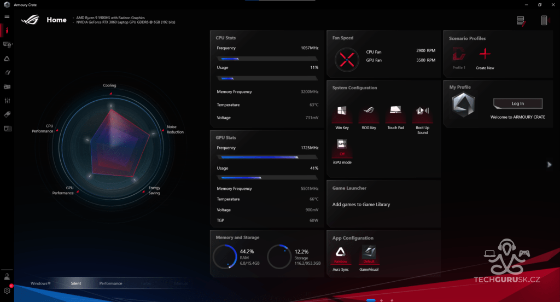
Task: Click the GPU Performance radar label
Action: pos(63,190)
